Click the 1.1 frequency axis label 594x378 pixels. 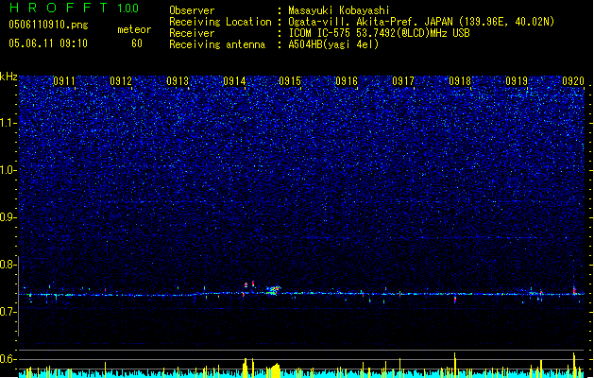[x=8, y=123]
